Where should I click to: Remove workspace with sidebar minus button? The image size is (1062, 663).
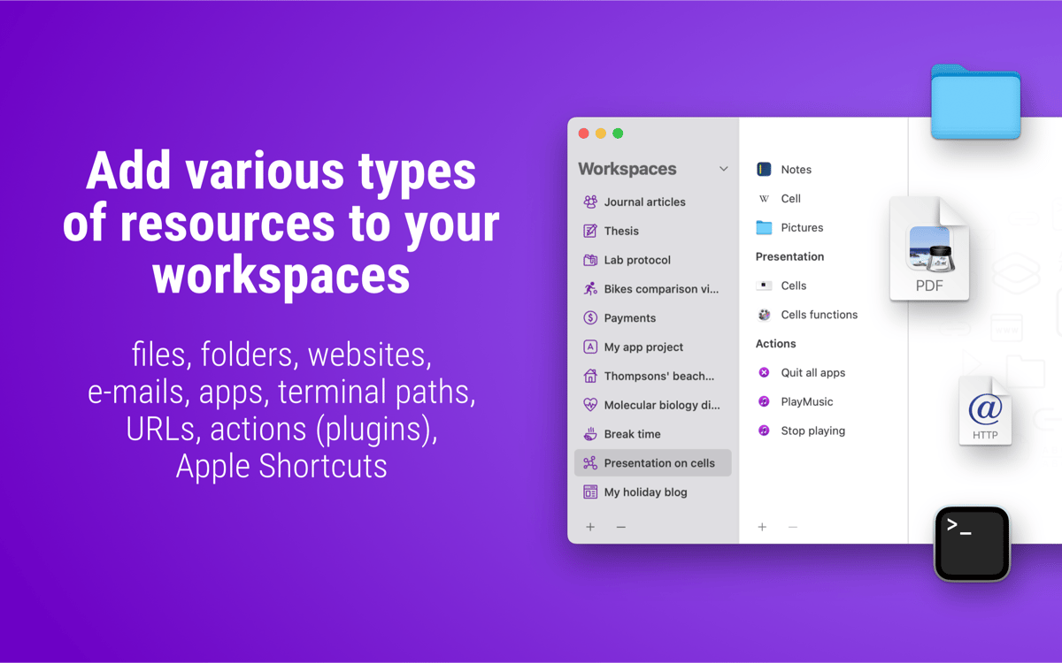[x=621, y=527]
